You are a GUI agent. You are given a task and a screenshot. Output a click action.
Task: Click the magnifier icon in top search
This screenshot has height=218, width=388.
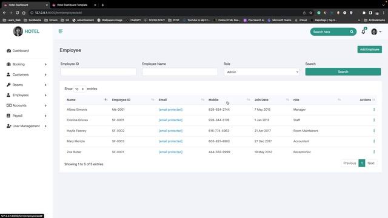point(352,31)
